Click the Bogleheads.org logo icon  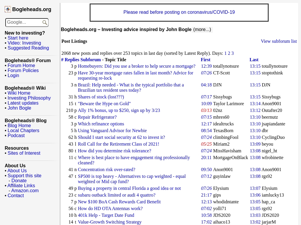pos(8,9)
